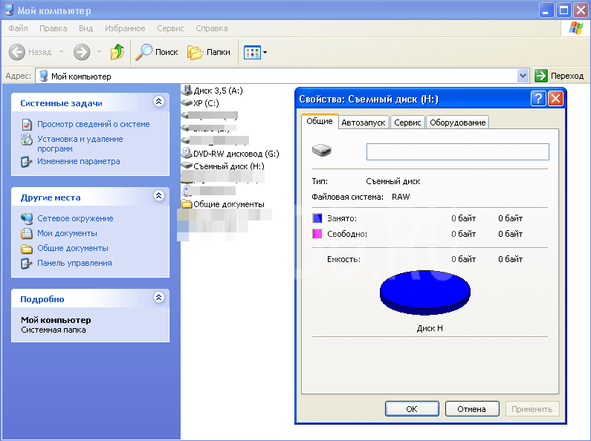This screenshot has height=441, width=591.
Task: Select the DVD-RW дисковод (G:) icon
Action: [x=187, y=153]
